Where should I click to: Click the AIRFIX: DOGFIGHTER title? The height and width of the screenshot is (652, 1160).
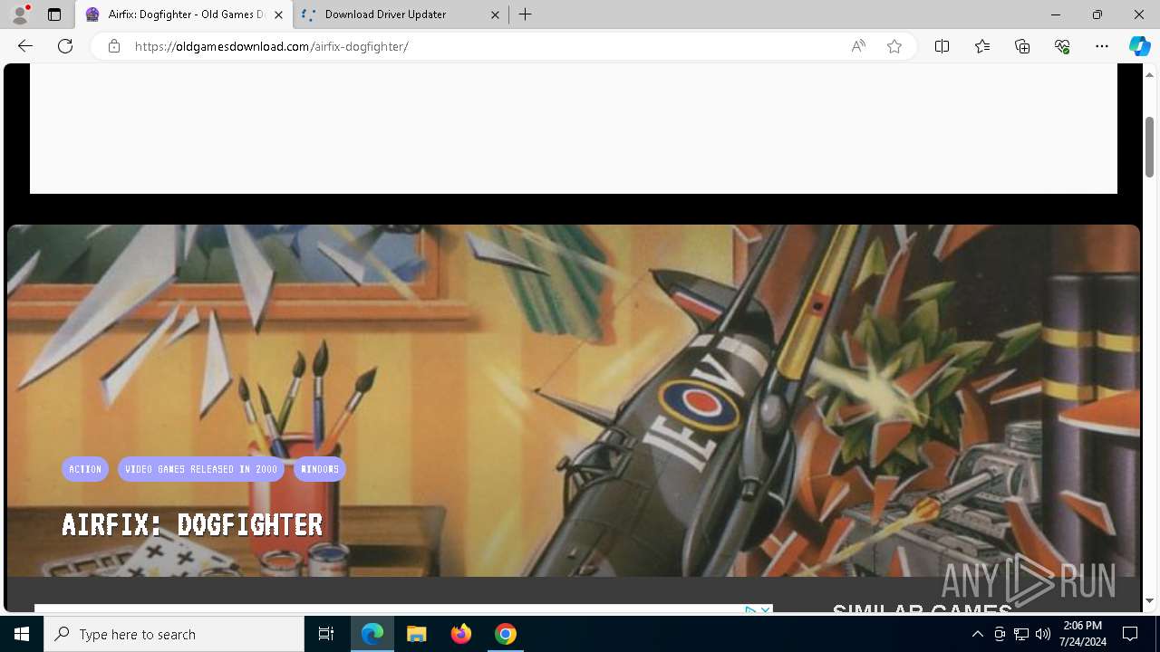point(192,524)
